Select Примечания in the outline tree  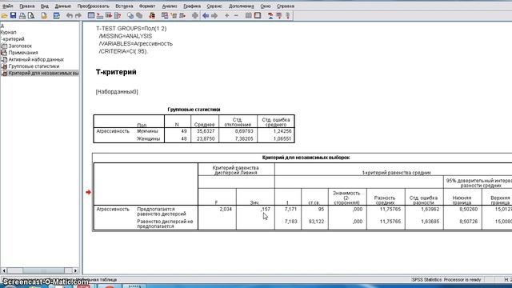23,53
